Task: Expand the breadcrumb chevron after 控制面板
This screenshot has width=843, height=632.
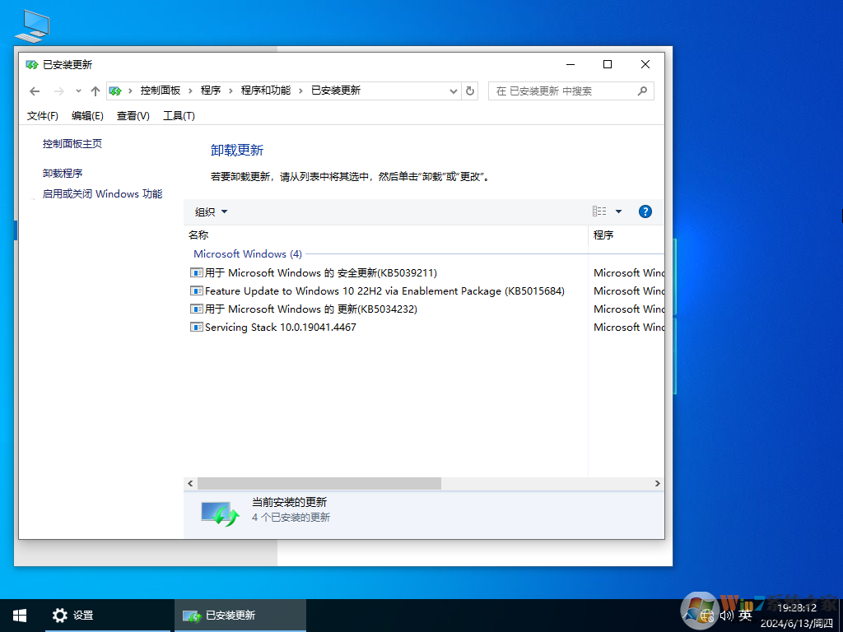Action: click(190, 91)
